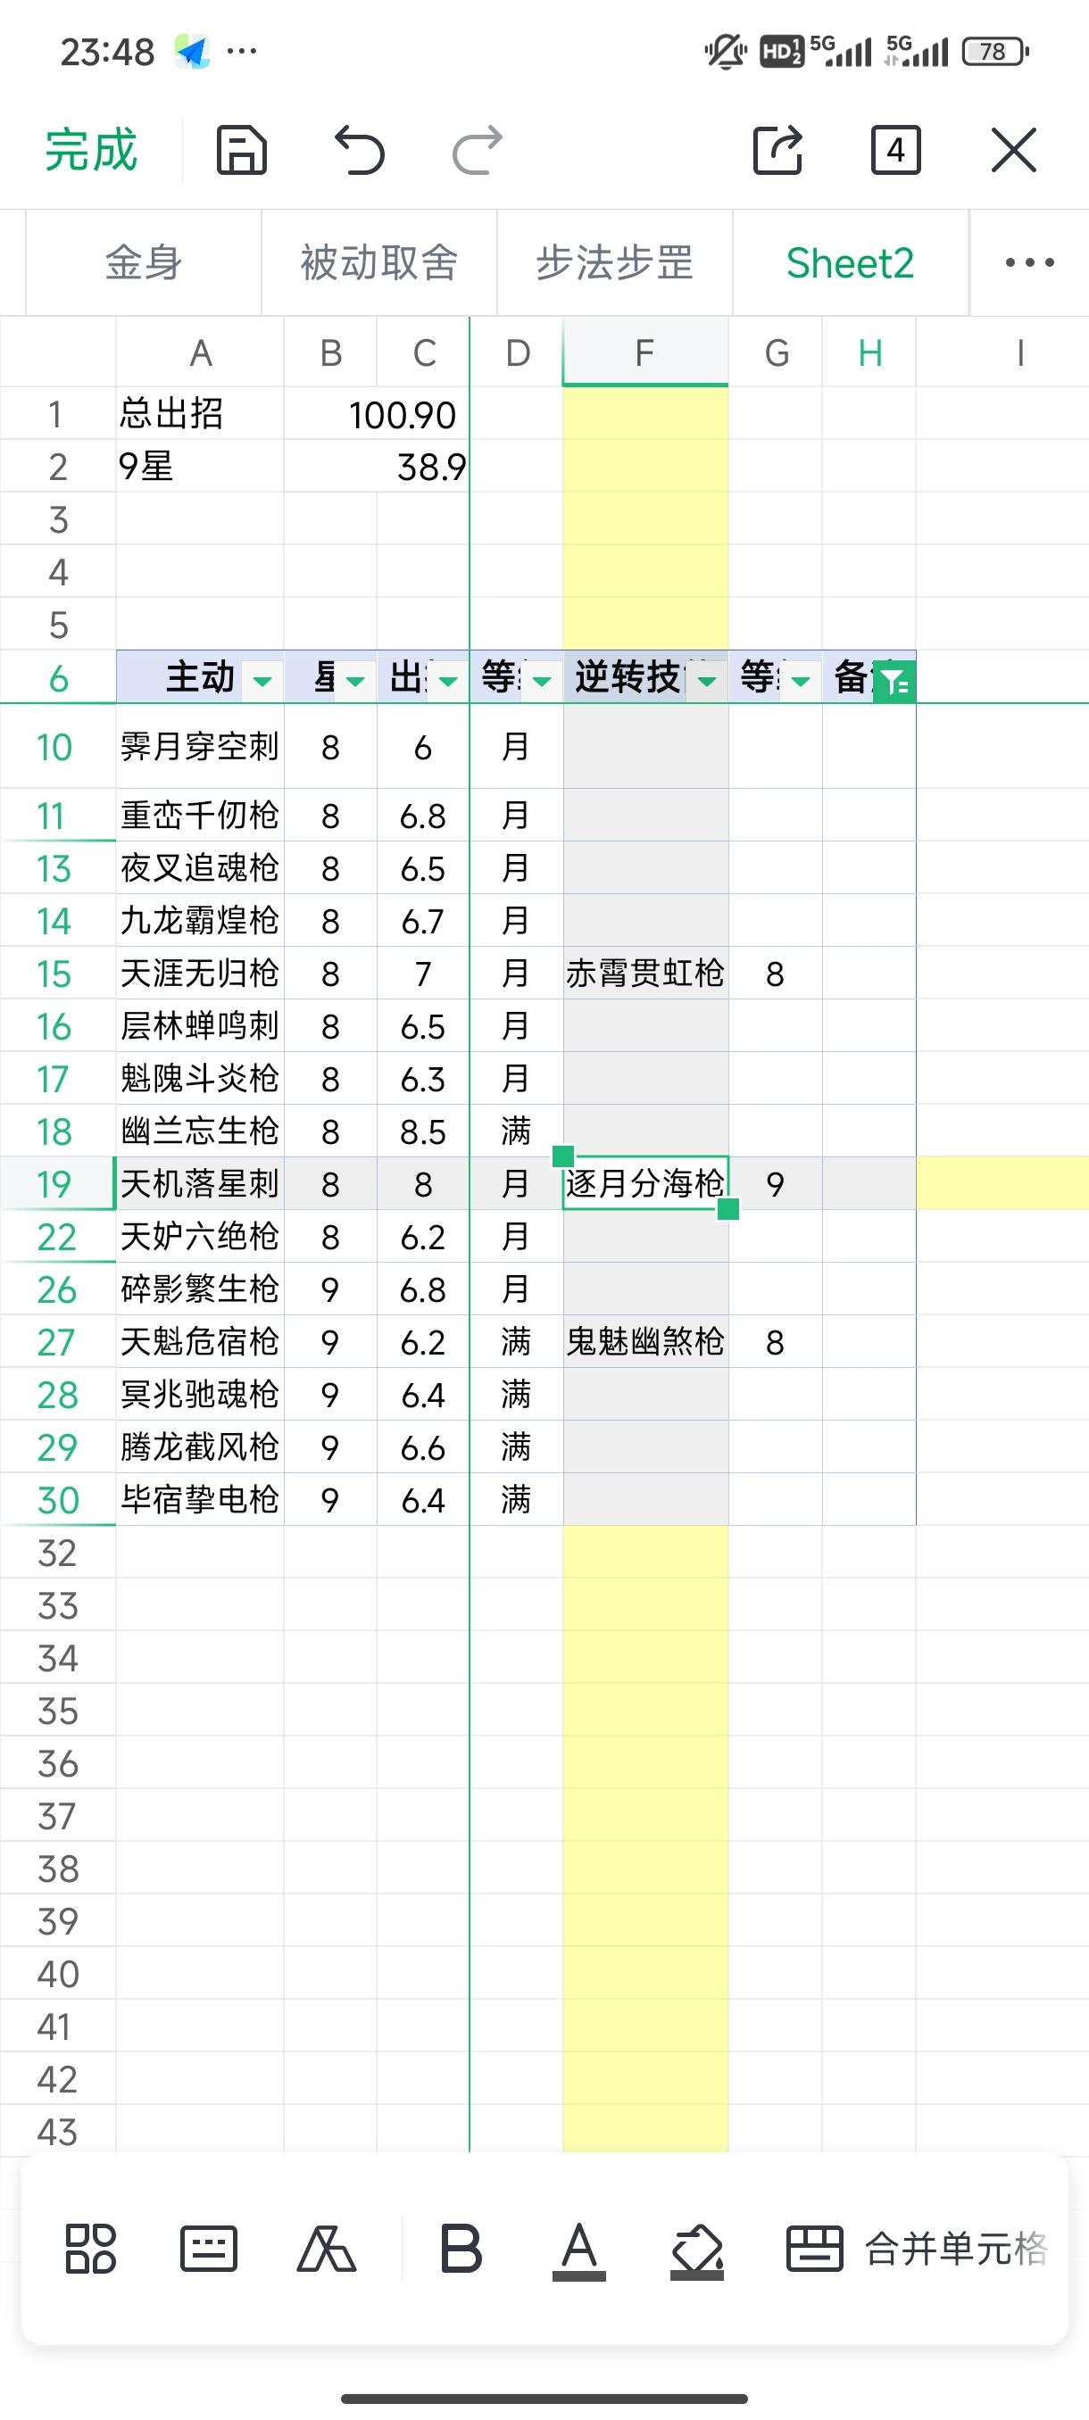Screen dimensions: 1089x2420
Task: Apply font color with underlined A
Action: [578, 2250]
